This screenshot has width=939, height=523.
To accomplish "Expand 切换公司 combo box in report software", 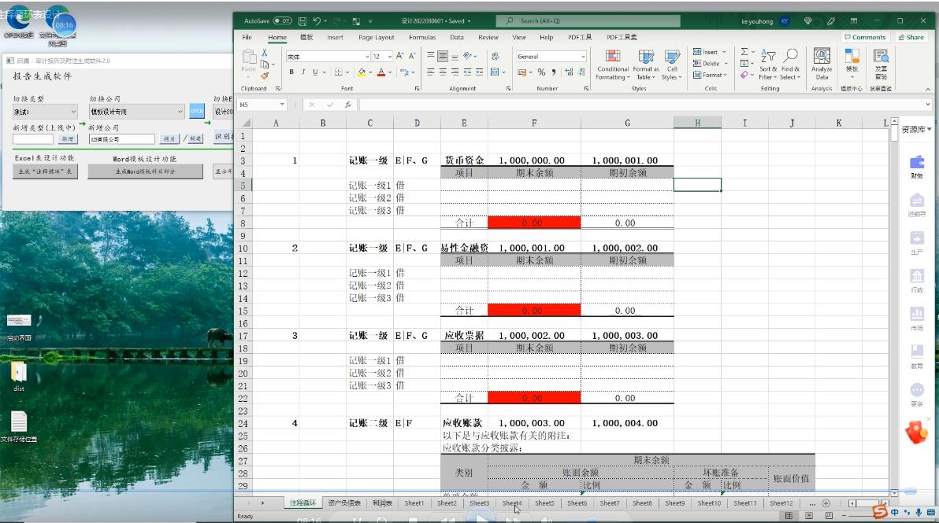I will click(x=180, y=112).
